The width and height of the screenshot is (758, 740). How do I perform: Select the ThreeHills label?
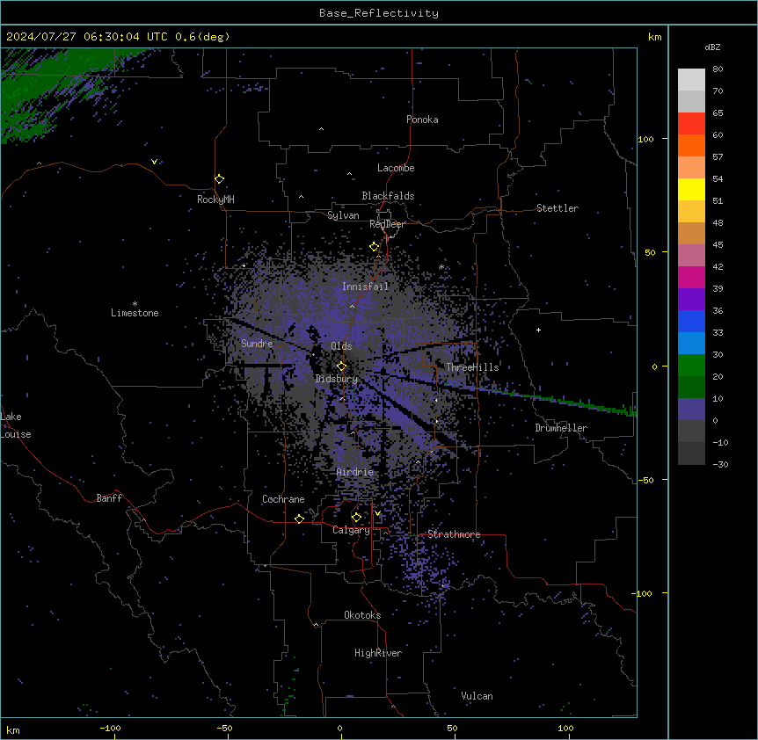click(x=472, y=367)
